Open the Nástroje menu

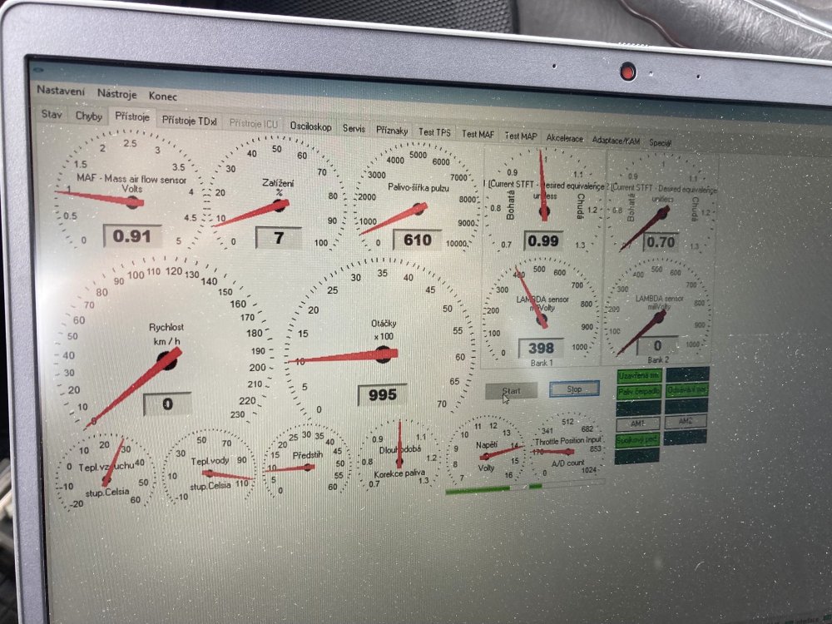(x=117, y=95)
